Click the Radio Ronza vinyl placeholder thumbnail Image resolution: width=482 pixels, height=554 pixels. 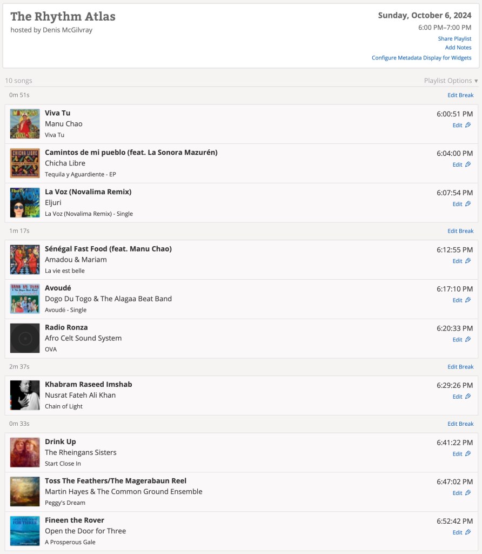pos(25,338)
